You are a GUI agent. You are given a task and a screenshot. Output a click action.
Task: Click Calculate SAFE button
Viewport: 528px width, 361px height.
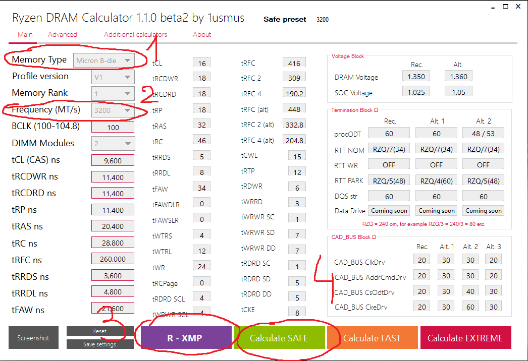coord(279,337)
